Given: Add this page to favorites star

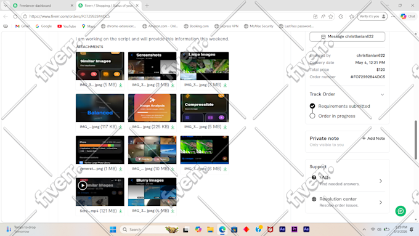Looking at the screenshot, I should 330,16.
